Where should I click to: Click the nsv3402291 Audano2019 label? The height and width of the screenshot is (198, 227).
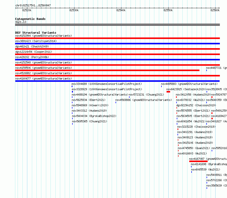(x=195, y=132)
